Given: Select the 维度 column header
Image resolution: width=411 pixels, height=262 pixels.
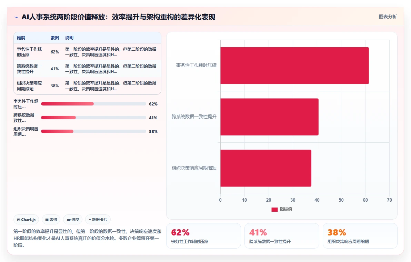Looking at the screenshot, I should tap(21, 38).
